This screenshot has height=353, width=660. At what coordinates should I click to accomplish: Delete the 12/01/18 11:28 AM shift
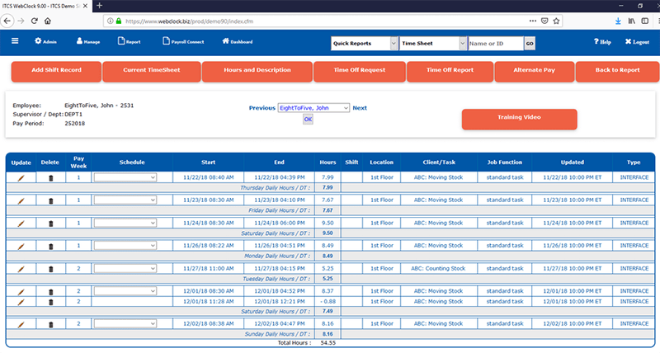[x=51, y=302]
